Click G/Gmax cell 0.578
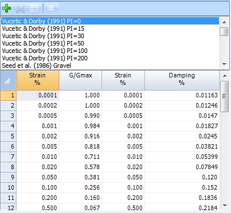 (80, 167)
